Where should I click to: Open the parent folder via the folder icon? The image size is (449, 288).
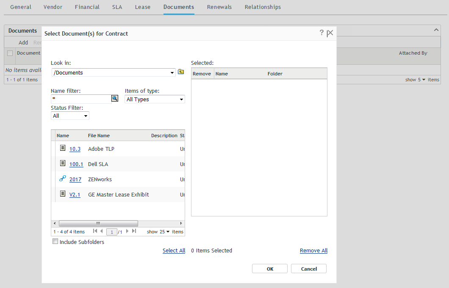[181, 72]
